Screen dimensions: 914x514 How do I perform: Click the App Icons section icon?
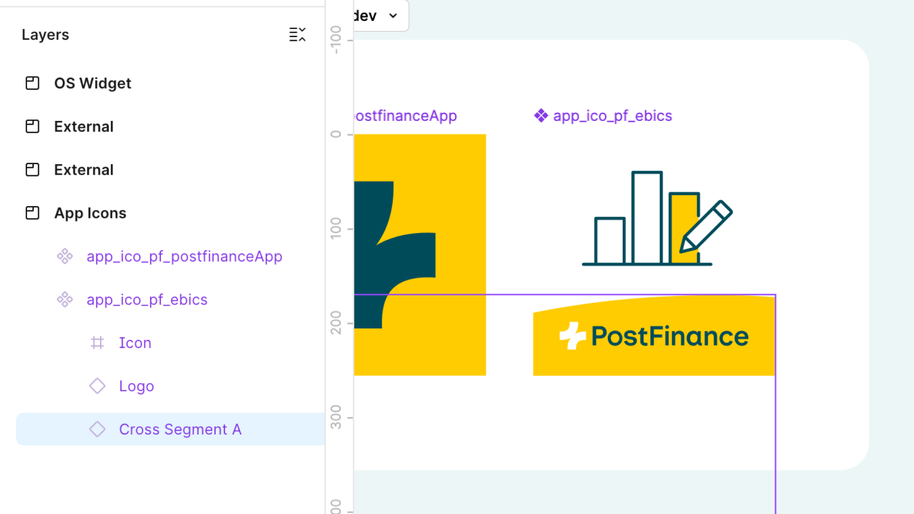coord(32,213)
